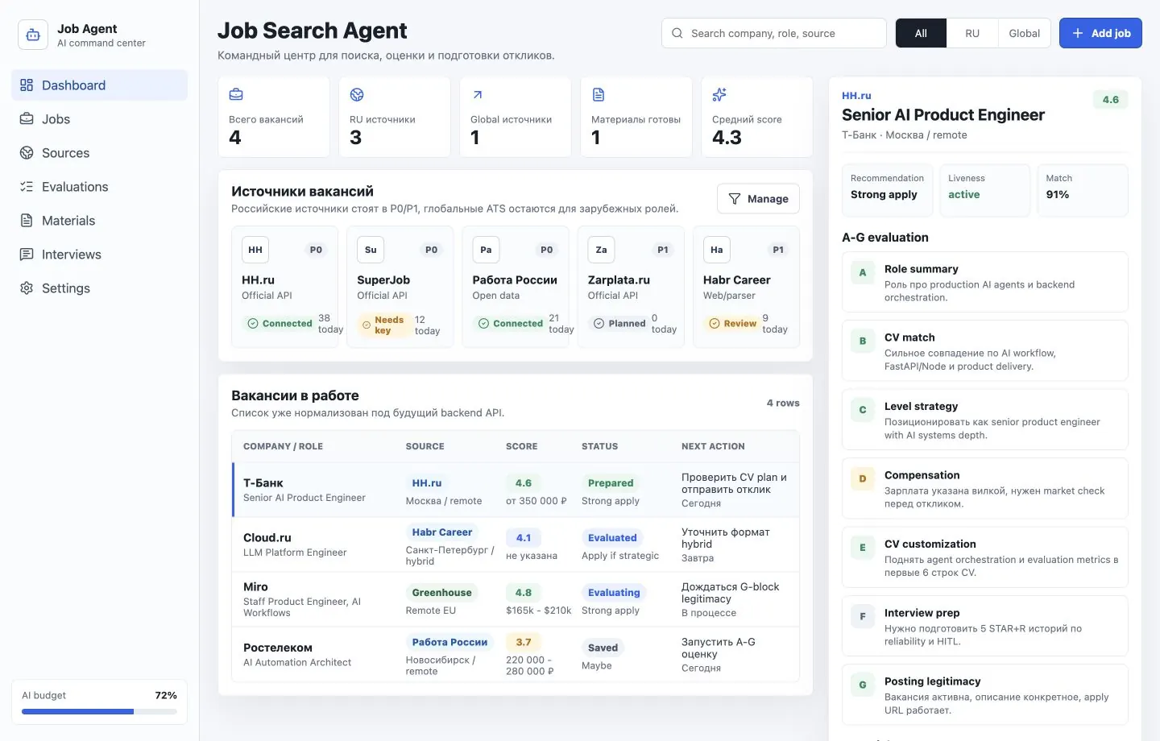Select the Miro vacancy row
Screen dimensions: 1160x741
point(516,599)
